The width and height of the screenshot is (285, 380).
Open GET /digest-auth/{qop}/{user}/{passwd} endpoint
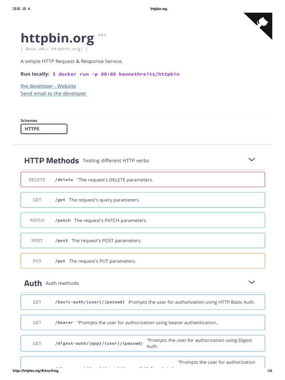(143, 343)
